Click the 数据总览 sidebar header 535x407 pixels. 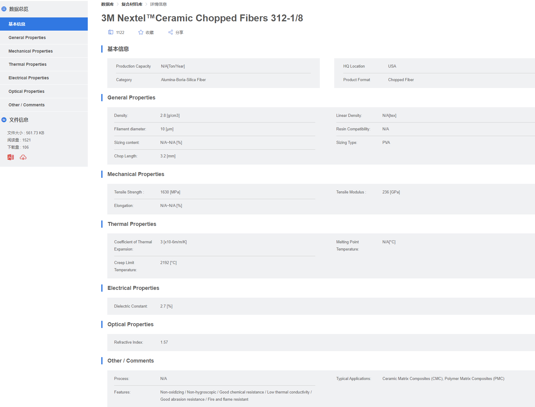coord(19,9)
